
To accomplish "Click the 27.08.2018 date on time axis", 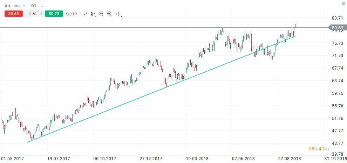I will pyautogui.click(x=290, y=158).
